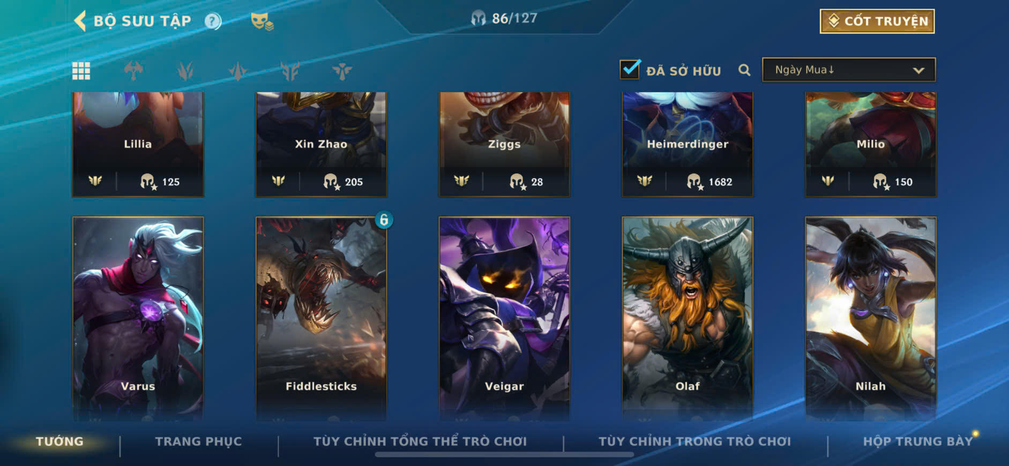The width and height of the screenshot is (1009, 466).
Task: Open the Hộp Trưng Bày tab
Action: 917,441
